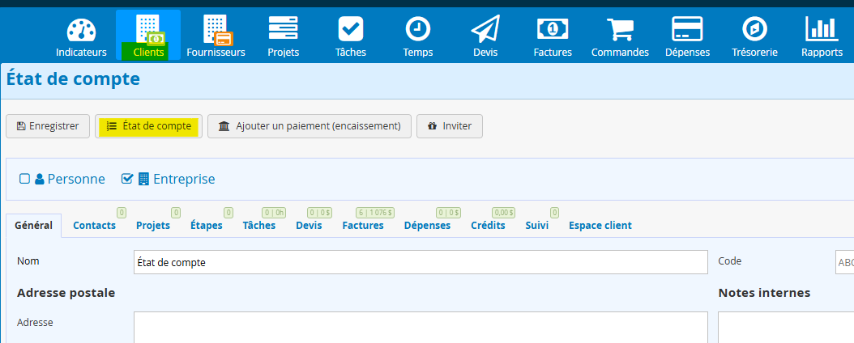Click Ajouter un paiement (encaissement) button
The image size is (854, 343).
click(310, 126)
